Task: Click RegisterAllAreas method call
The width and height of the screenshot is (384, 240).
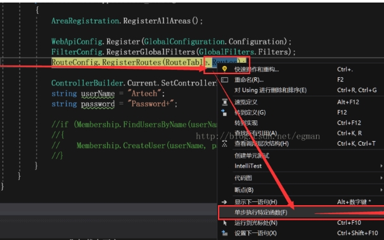Action: [x=157, y=21]
